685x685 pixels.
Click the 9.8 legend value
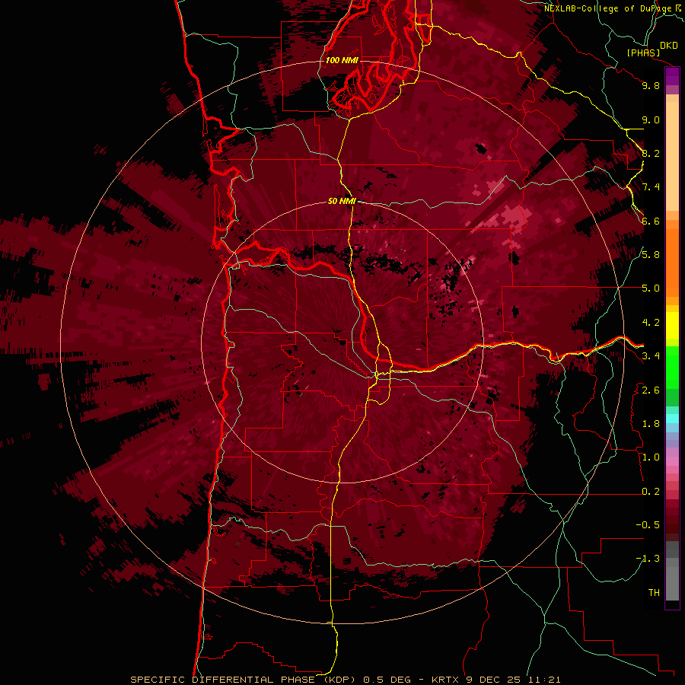(651, 85)
